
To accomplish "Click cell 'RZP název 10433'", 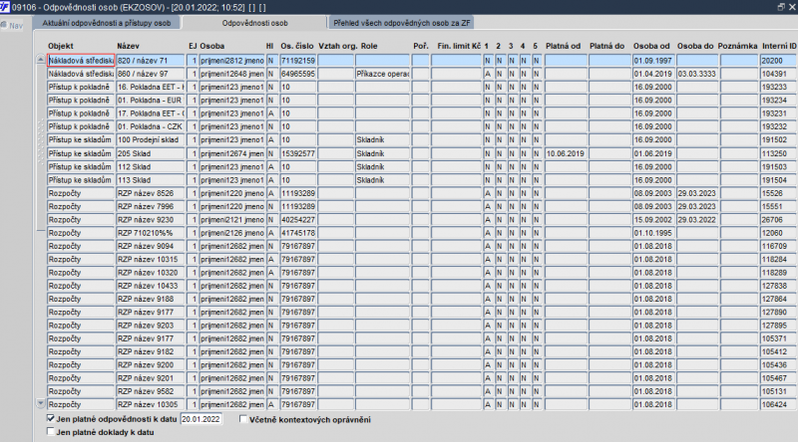I will pyautogui.click(x=151, y=286).
